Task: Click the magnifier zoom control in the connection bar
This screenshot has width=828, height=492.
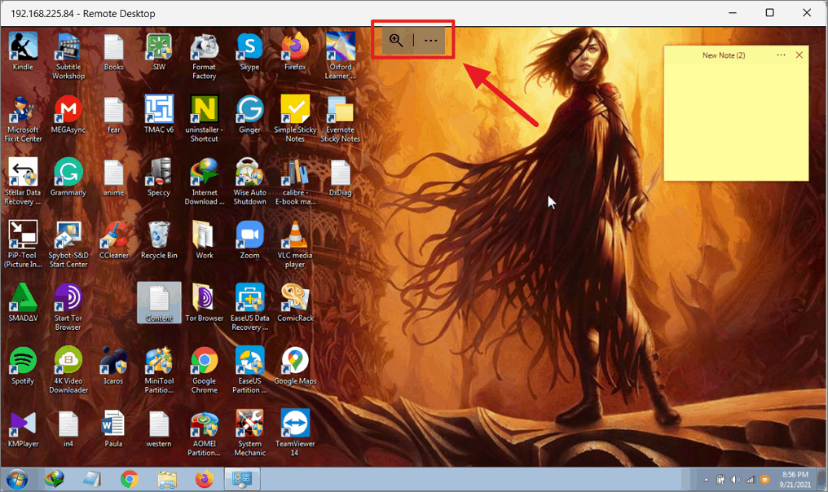Action: click(396, 39)
